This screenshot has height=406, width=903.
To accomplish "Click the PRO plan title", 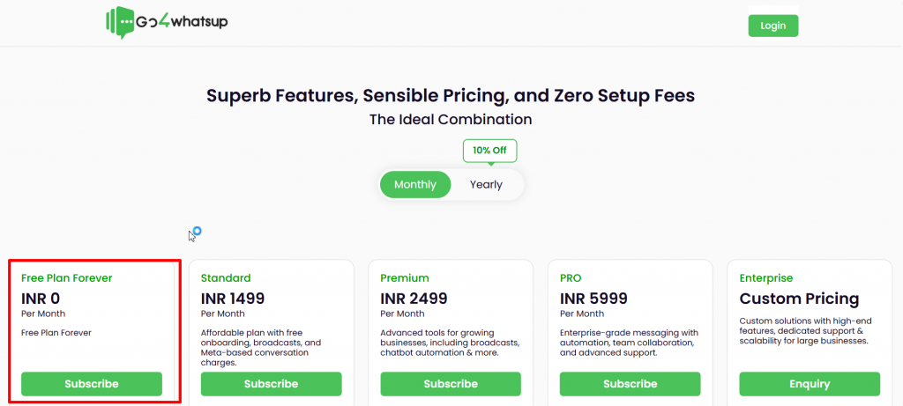I will (571, 278).
